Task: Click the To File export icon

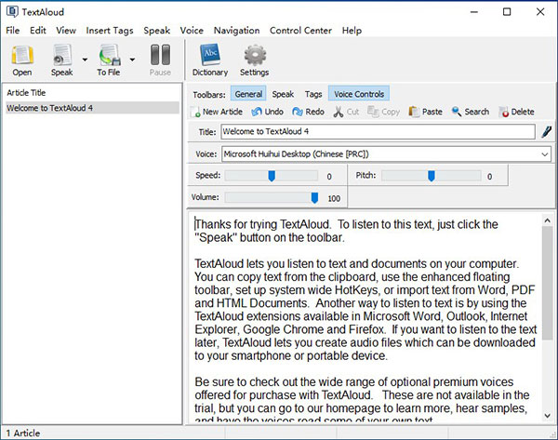Action: (110, 55)
